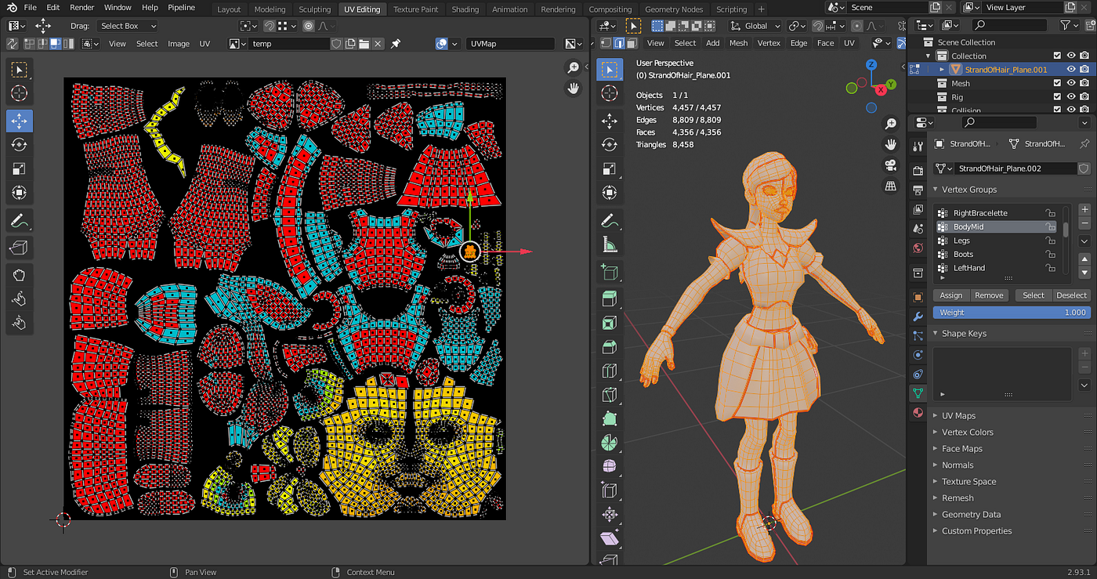The height and width of the screenshot is (579, 1097).
Task: Select the Move tool in UV editor toolbar
Action: pyautogui.click(x=20, y=121)
